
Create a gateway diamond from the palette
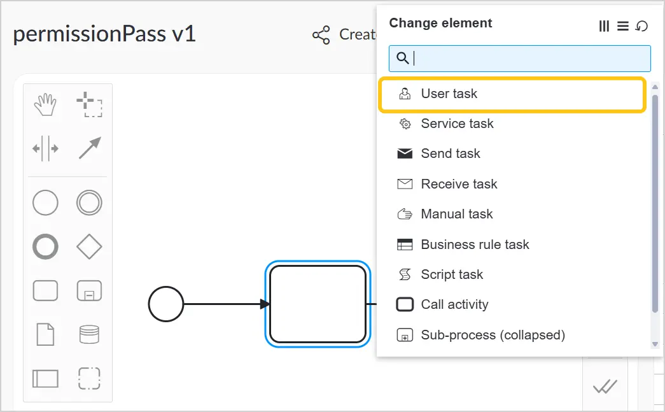(90, 246)
